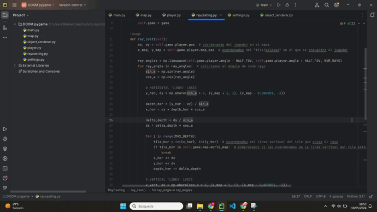
Task: Open notifications bell panel
Action: click(372, 15)
